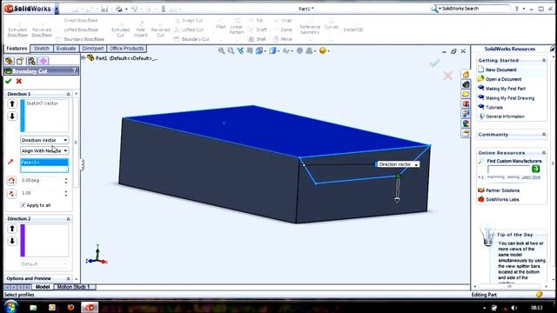
Task: Open the New Document link
Action: (x=501, y=70)
